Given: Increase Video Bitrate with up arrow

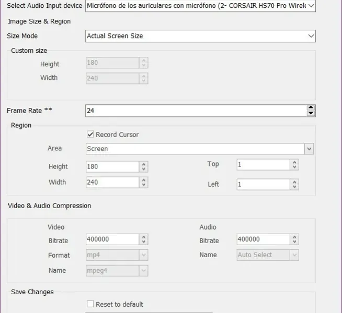Looking at the screenshot, I should (x=144, y=237).
